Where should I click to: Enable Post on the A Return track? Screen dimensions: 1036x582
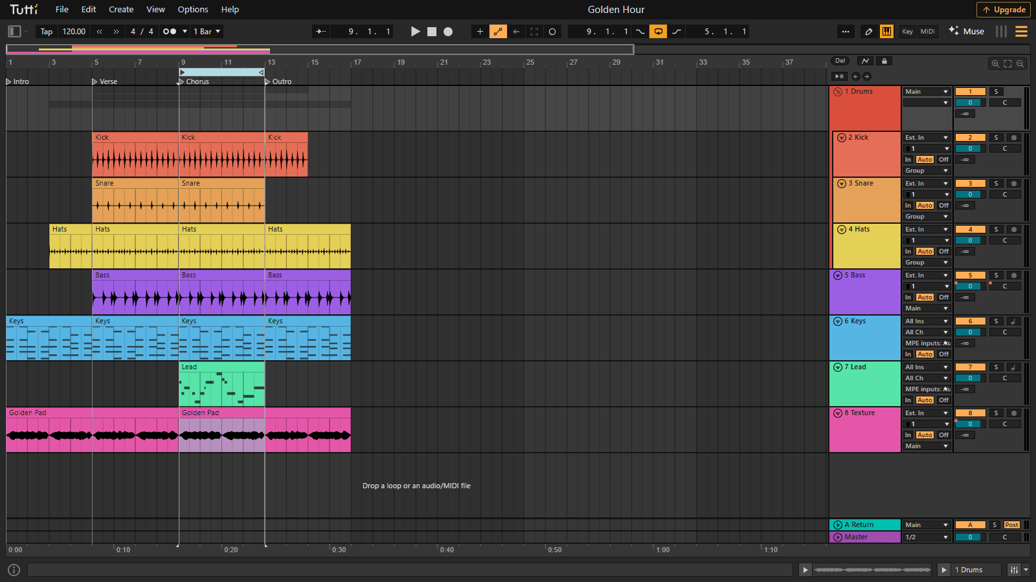1012,524
